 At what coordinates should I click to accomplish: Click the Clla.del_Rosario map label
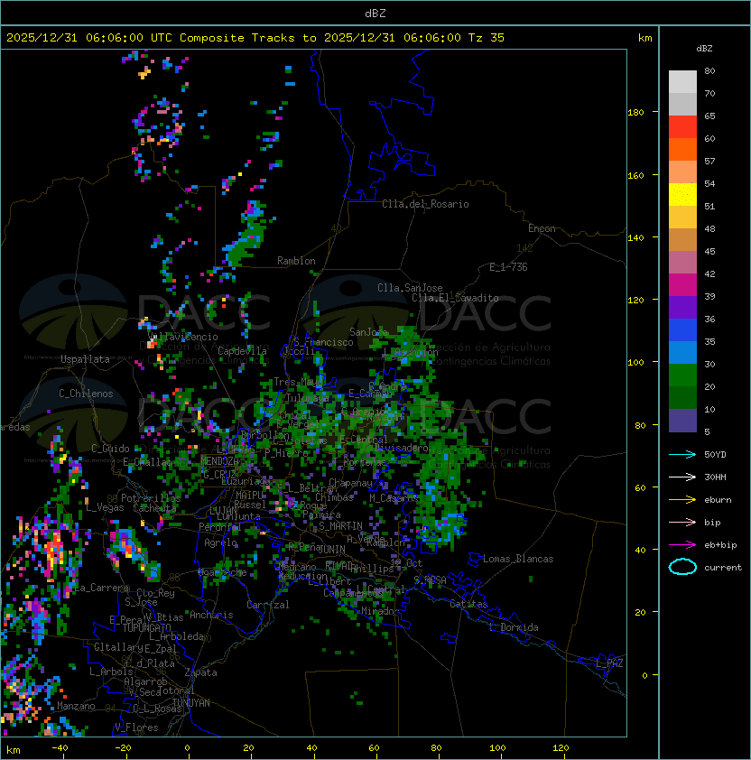coord(425,204)
